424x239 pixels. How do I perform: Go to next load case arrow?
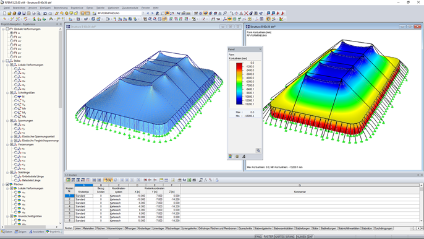pyautogui.click(x=152, y=13)
